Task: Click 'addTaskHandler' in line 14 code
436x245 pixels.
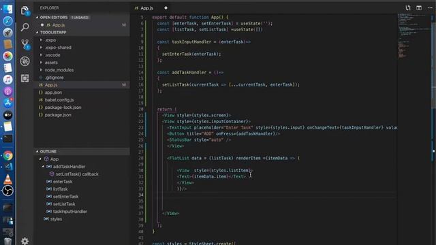Action: [189, 73]
